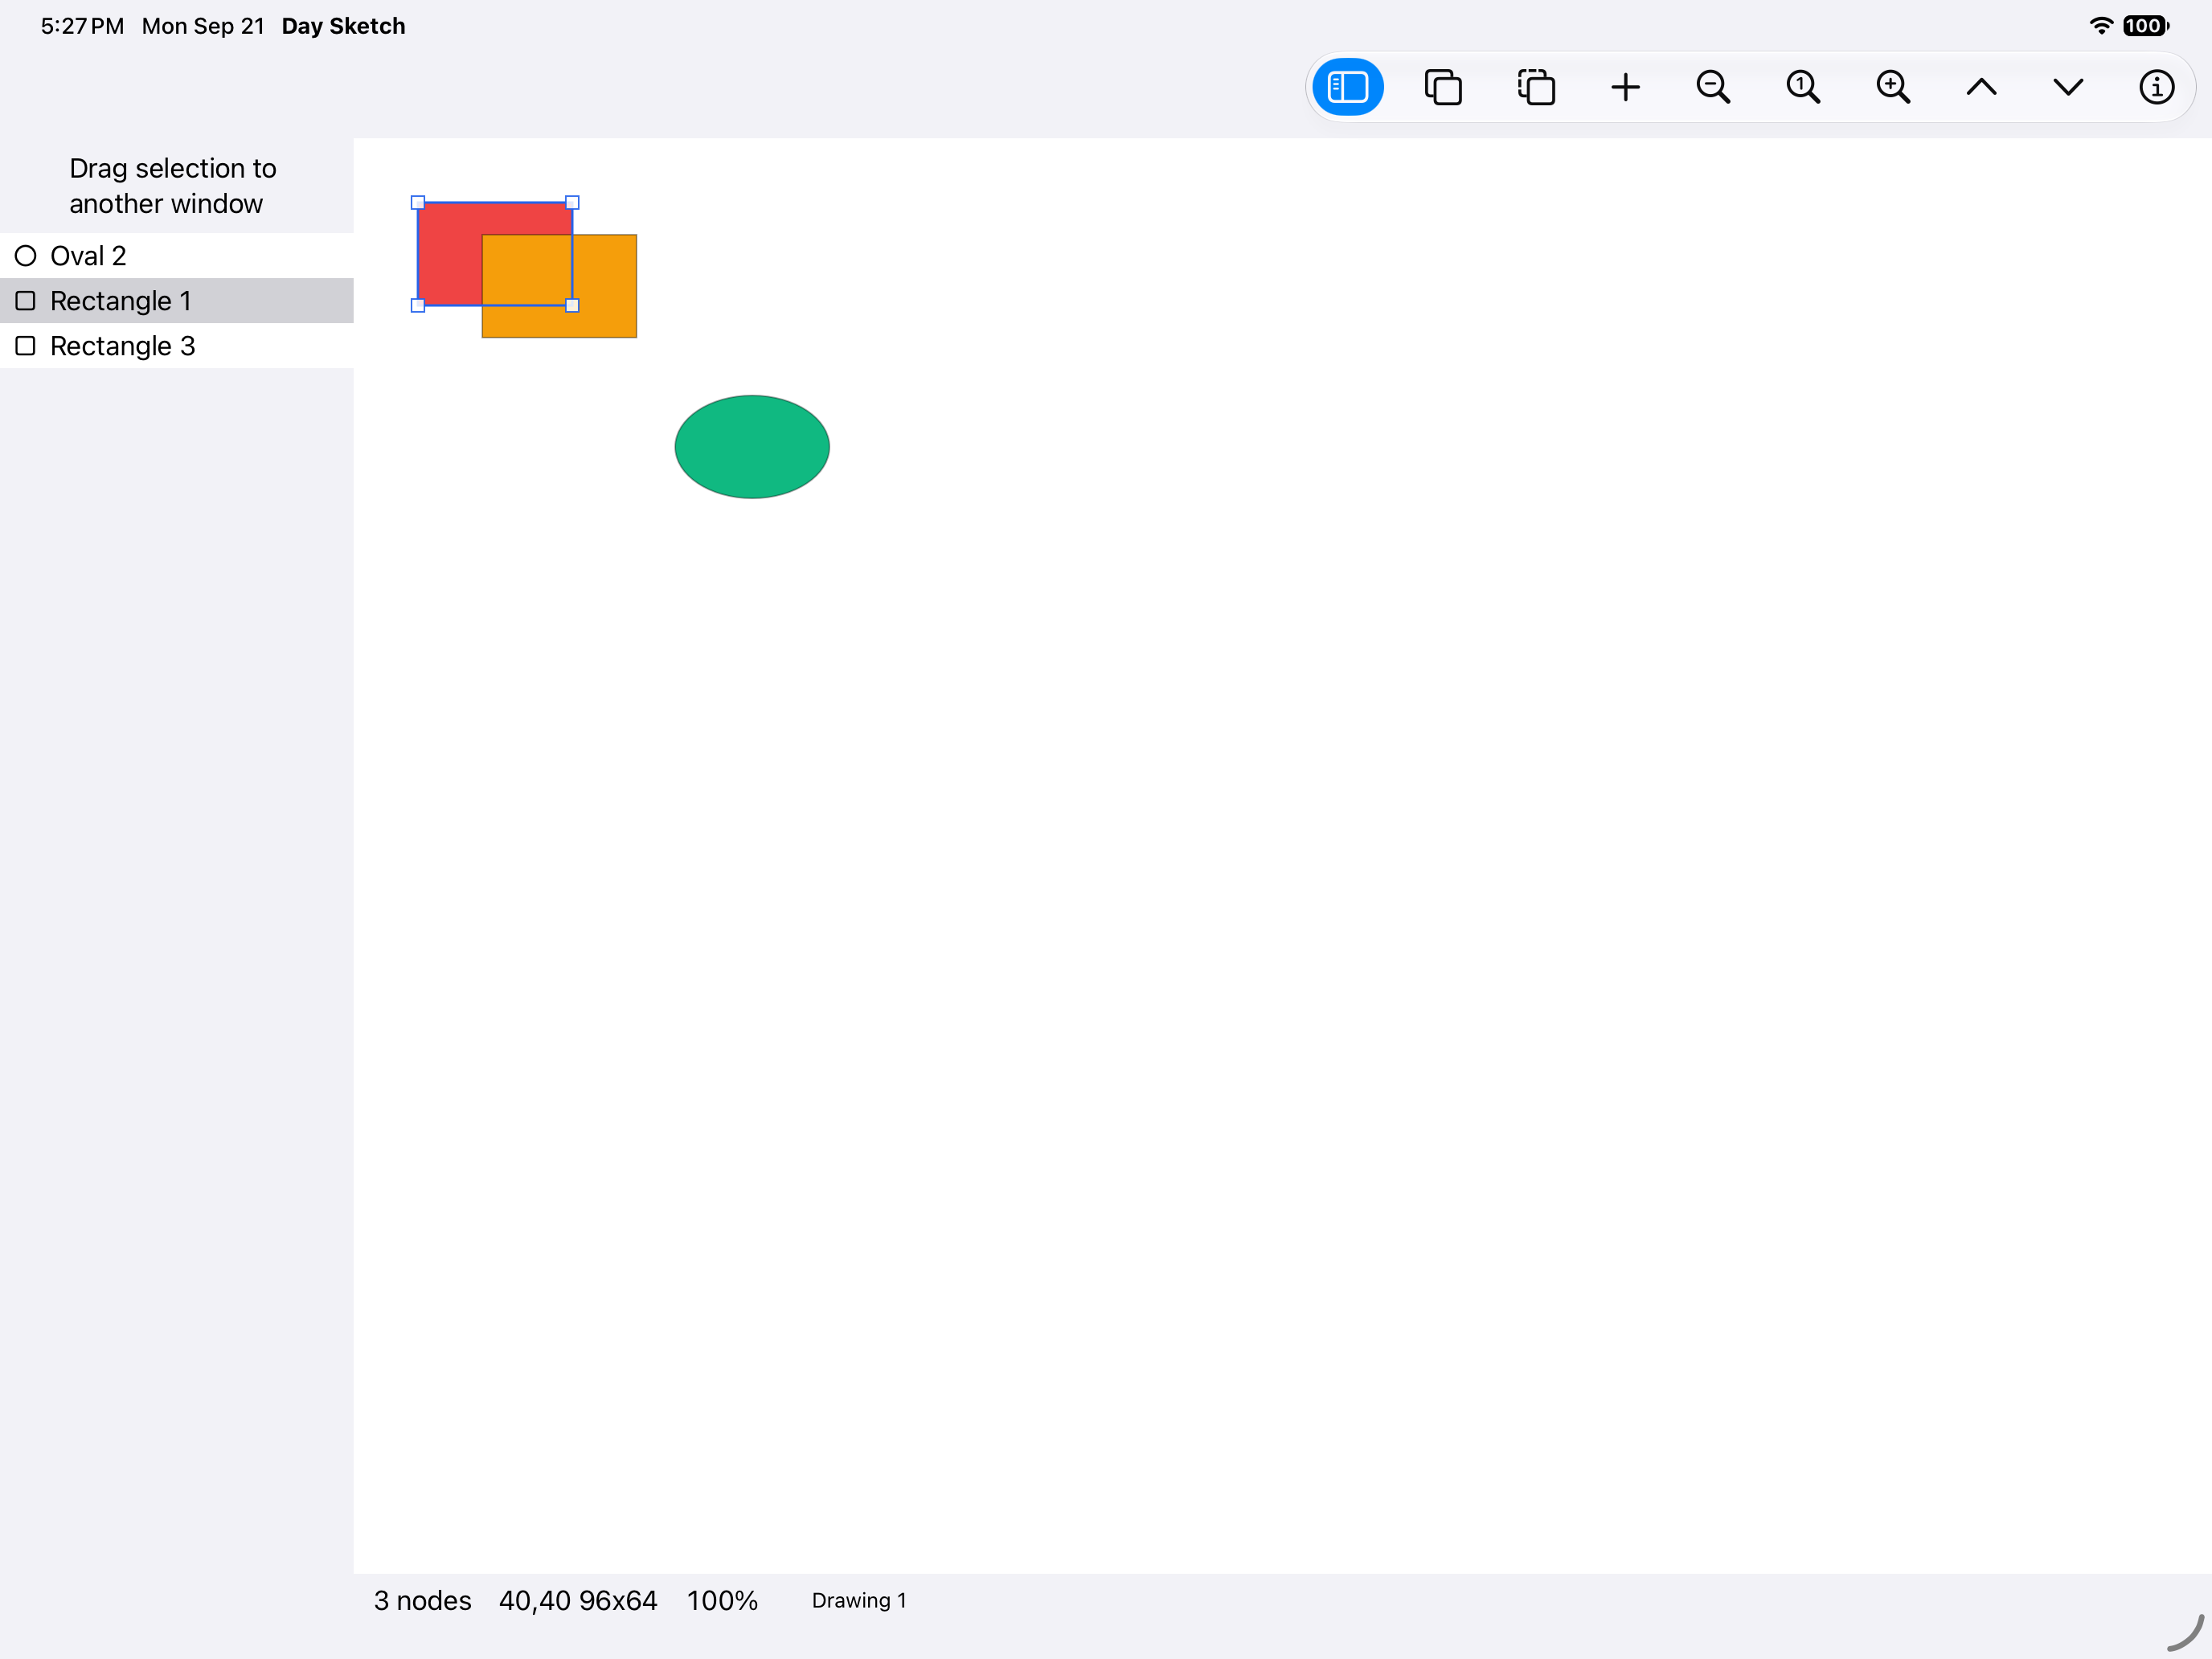Click the circle icon beside Oval 2

click(x=26, y=256)
